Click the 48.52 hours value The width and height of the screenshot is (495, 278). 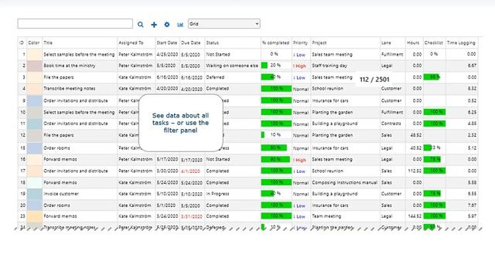tap(416, 135)
